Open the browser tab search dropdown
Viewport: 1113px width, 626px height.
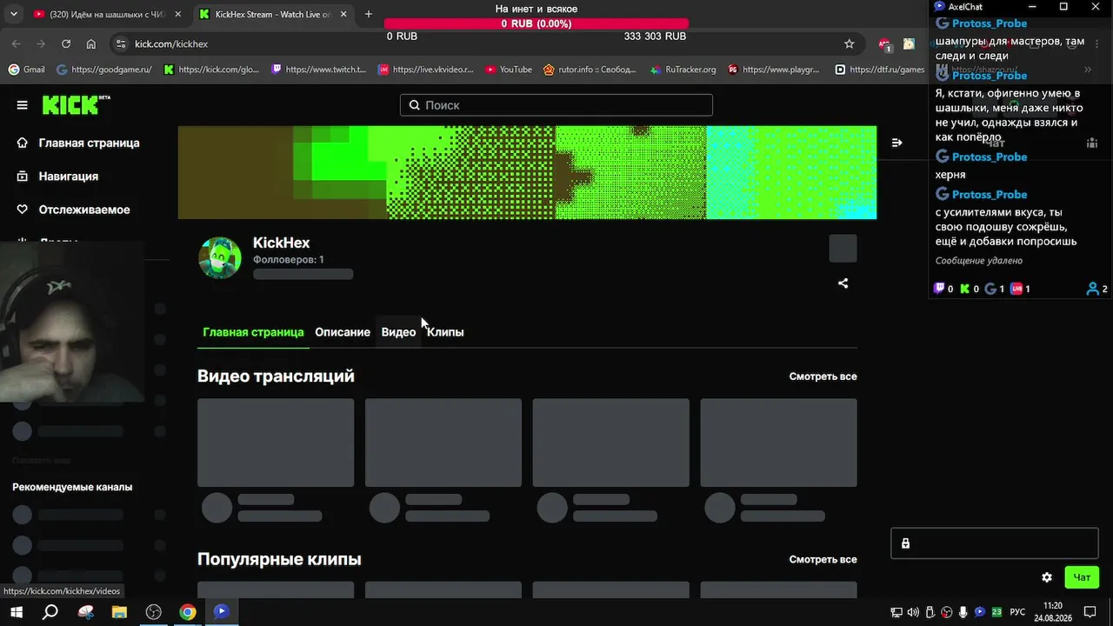(x=13, y=14)
